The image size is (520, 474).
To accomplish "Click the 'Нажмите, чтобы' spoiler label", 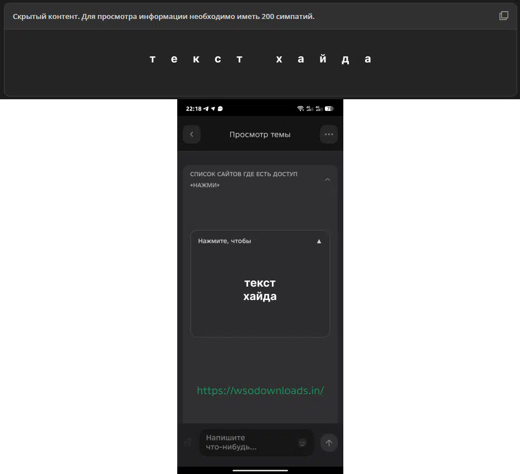I will click(225, 241).
